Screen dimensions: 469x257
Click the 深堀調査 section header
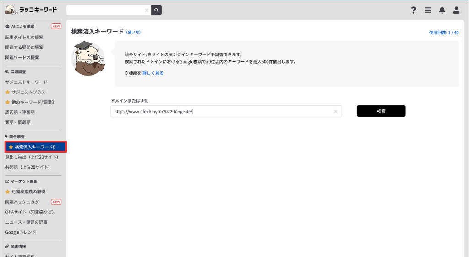[16, 72]
